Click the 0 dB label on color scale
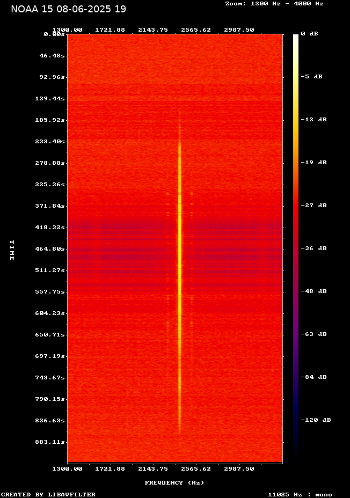The width and height of the screenshot is (350, 498). [x=309, y=34]
